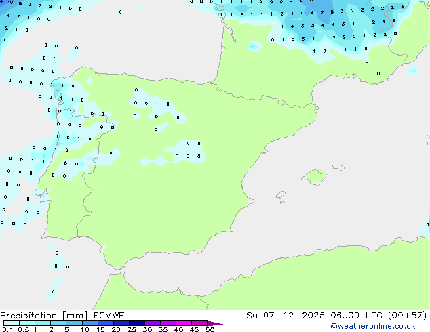Click the 45–50 mm legend color swatch

pos(199,323)
